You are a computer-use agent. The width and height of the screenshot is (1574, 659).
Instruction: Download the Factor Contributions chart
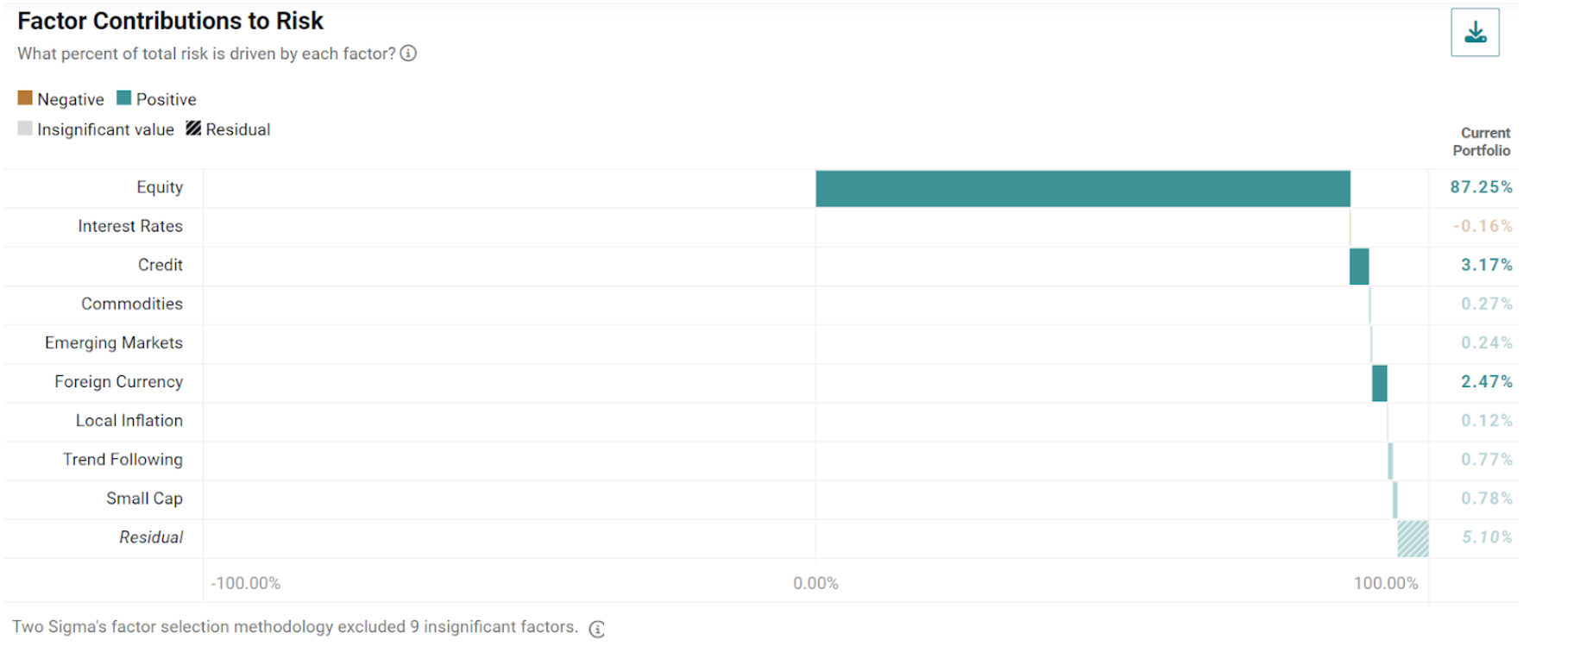click(x=1475, y=33)
